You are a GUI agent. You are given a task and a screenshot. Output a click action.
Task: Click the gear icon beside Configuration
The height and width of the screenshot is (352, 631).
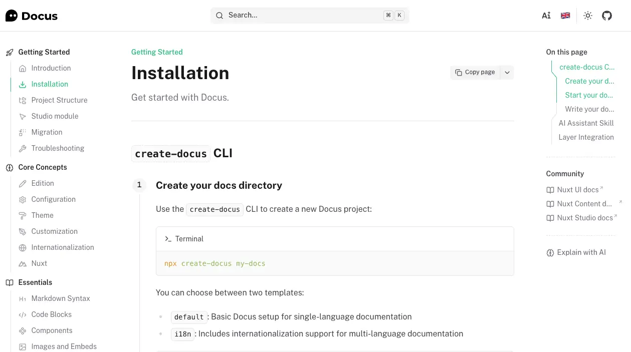click(x=23, y=199)
